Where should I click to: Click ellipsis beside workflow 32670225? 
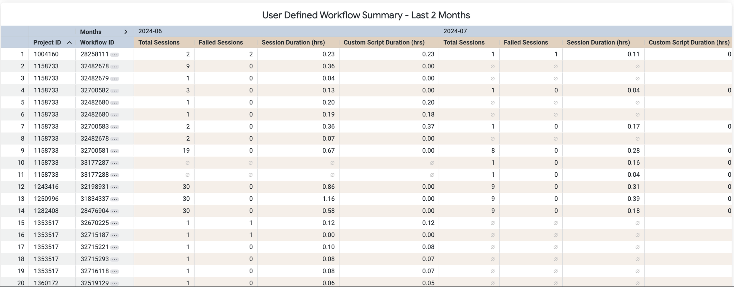[x=115, y=223]
